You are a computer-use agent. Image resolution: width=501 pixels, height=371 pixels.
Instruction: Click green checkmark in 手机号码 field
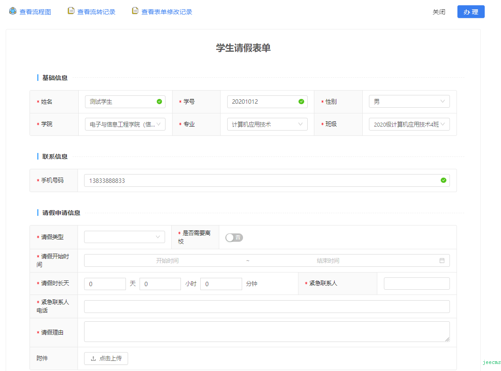443,180
